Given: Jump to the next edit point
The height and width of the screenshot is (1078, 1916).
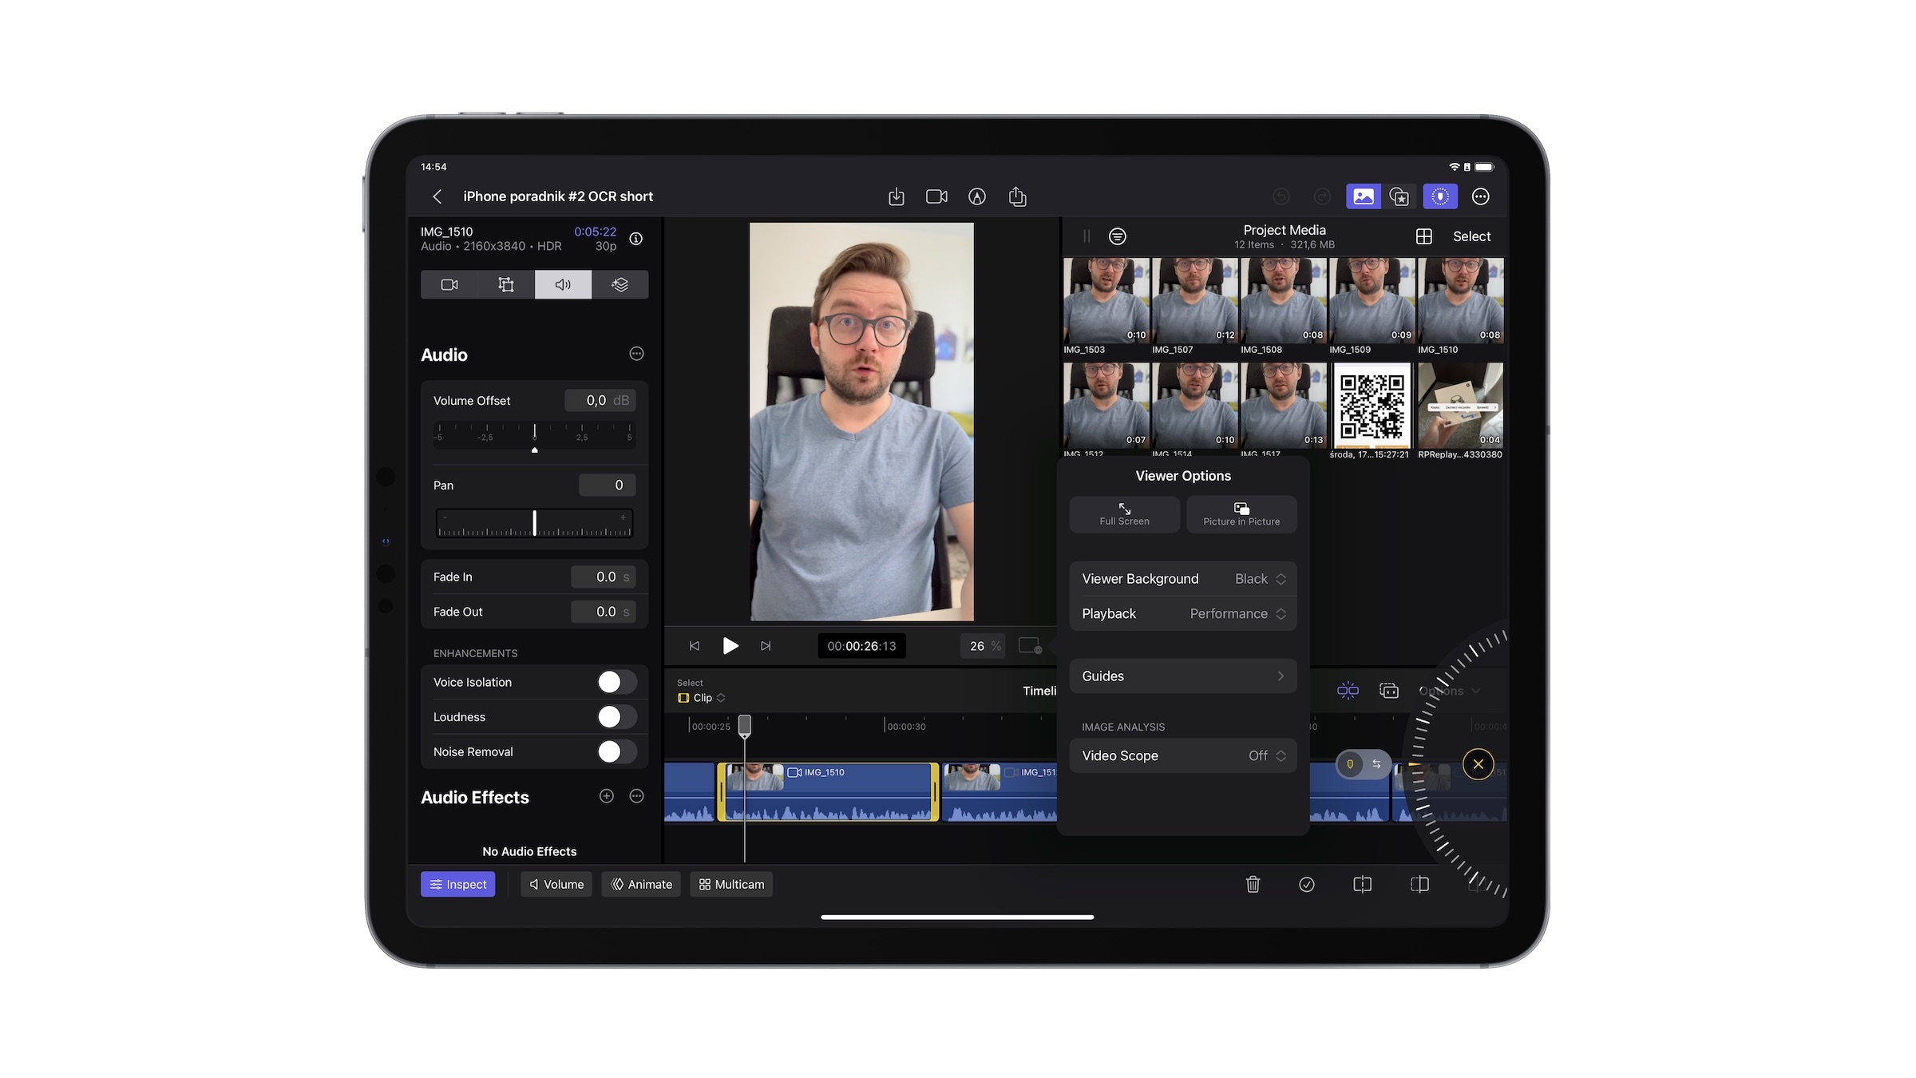Looking at the screenshot, I should tap(766, 646).
